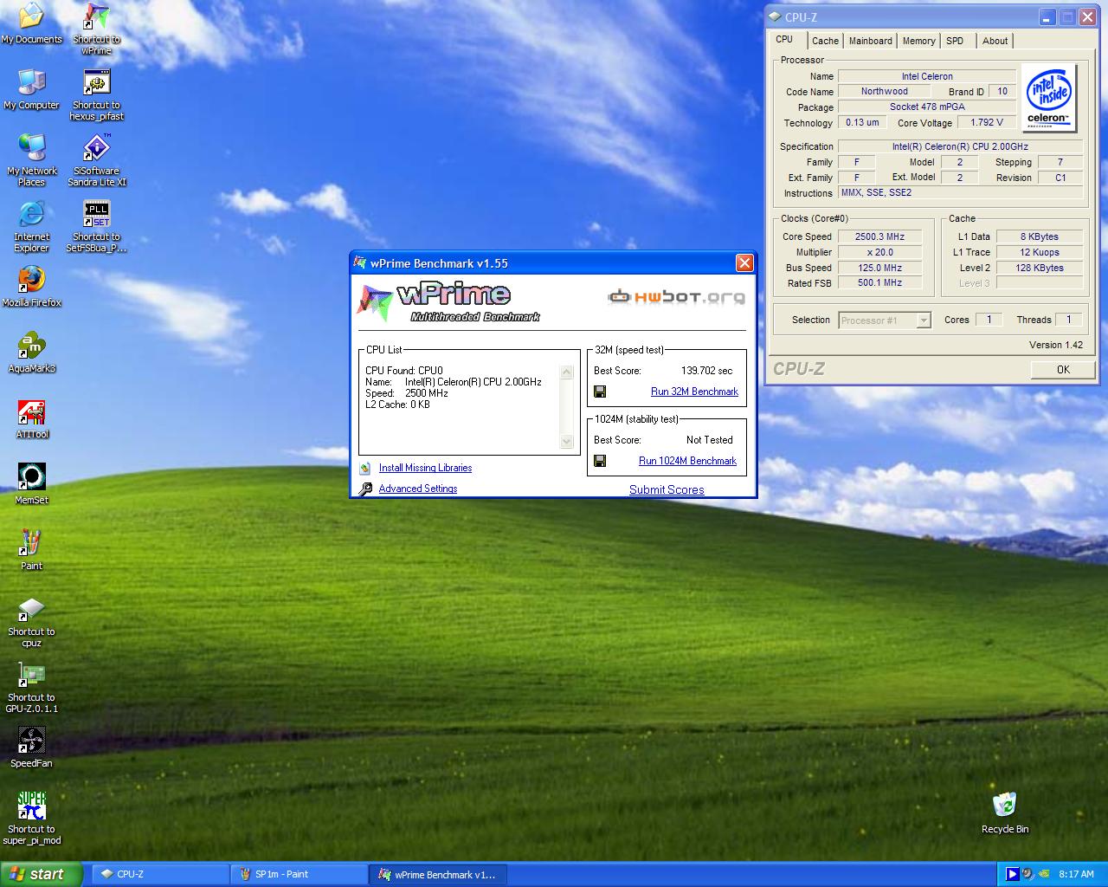The image size is (1108, 887).
Task: Click the Package Socket 478 mPGA field
Action: click(927, 107)
